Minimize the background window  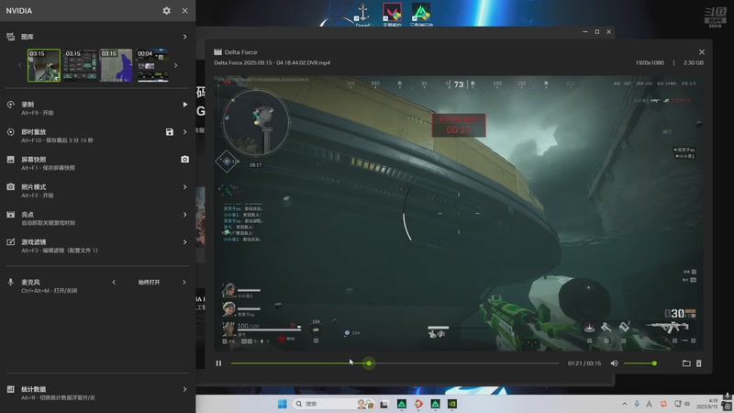[x=585, y=32]
